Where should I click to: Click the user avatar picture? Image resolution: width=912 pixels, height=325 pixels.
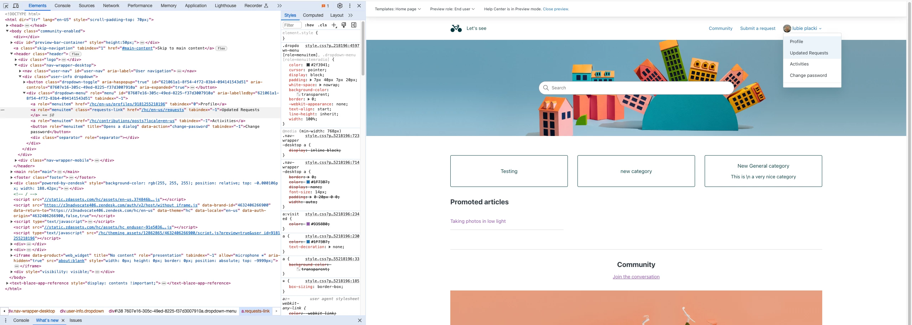click(787, 28)
